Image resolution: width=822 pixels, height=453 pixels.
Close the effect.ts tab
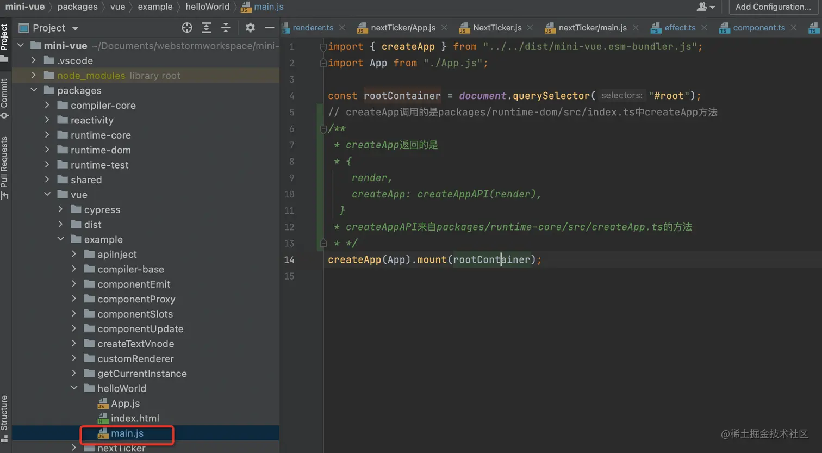coord(705,28)
